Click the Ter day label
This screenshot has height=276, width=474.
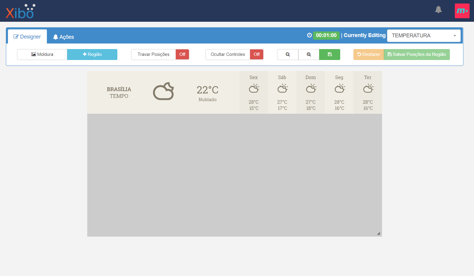pos(368,78)
